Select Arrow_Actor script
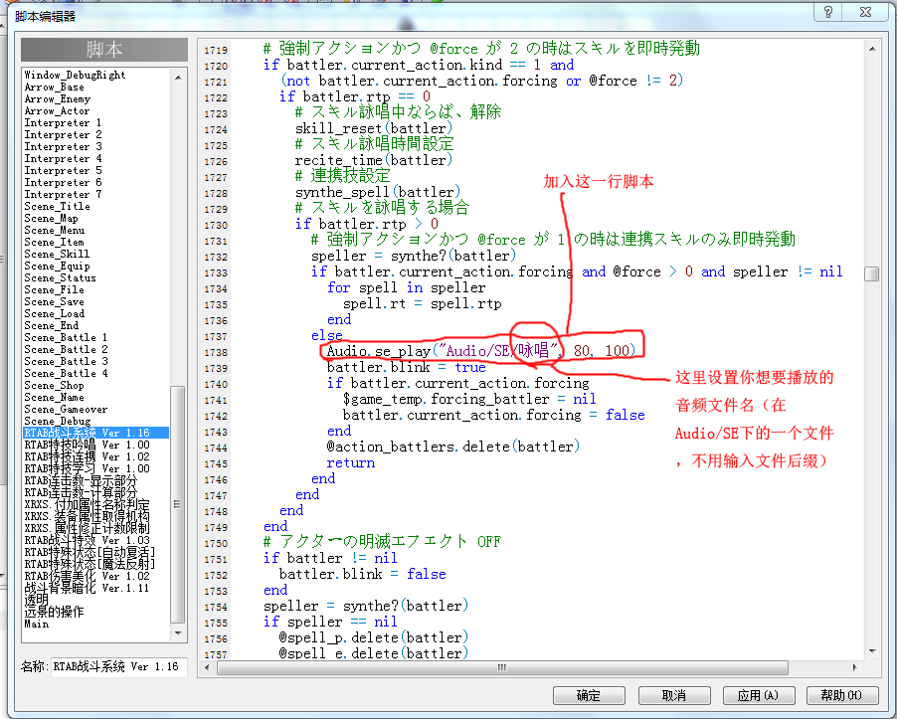The width and height of the screenshot is (897, 719). [57, 111]
